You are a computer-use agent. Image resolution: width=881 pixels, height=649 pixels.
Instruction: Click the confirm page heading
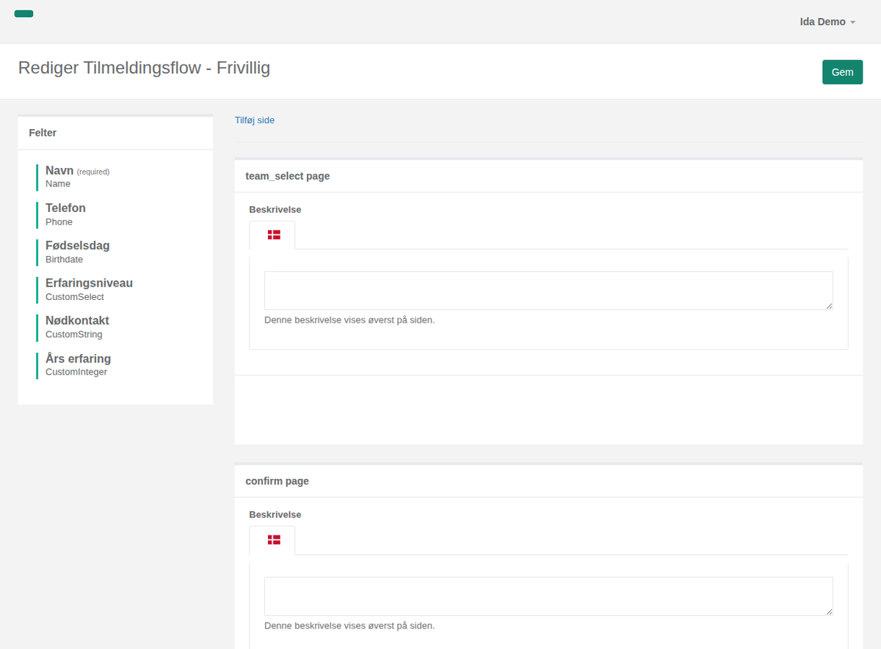[278, 481]
